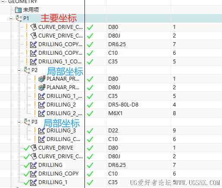Click the orange status mark beside DRILLING_1_CO...

pos(27,62)
